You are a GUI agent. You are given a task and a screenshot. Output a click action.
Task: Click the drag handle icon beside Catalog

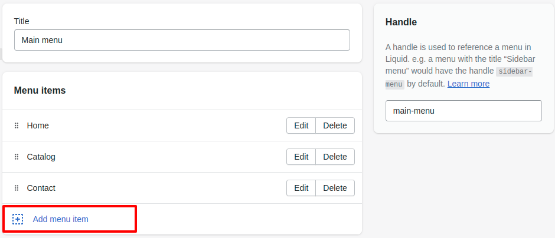pyautogui.click(x=17, y=157)
